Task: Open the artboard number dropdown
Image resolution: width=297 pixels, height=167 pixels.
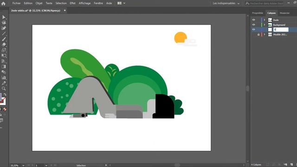Action: (x=46, y=165)
